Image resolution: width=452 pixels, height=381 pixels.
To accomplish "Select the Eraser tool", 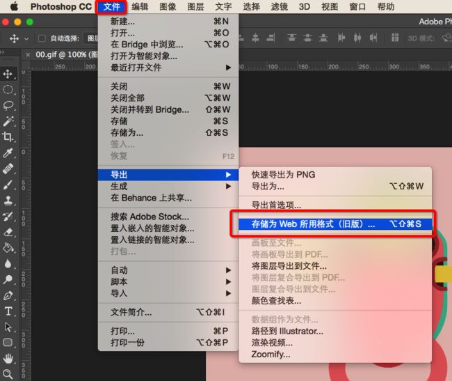I will point(8,233).
